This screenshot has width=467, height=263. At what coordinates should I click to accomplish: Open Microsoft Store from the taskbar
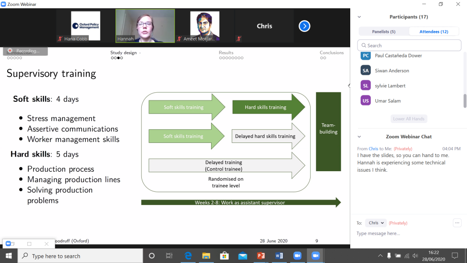(x=224, y=256)
